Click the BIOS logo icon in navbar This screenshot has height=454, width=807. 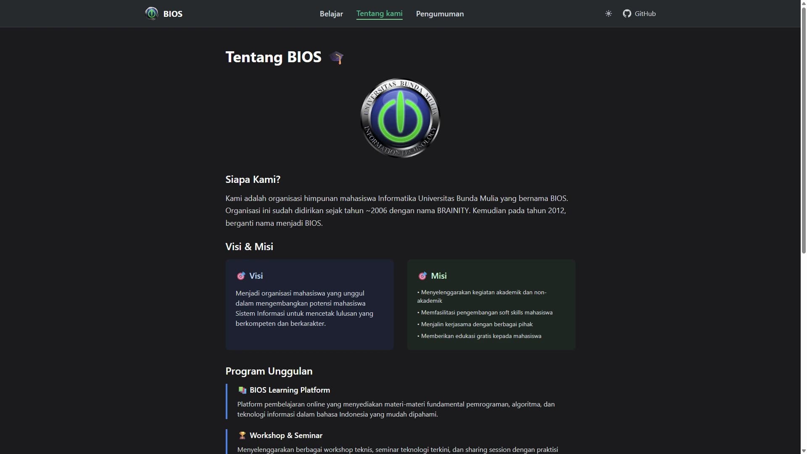pos(151,13)
